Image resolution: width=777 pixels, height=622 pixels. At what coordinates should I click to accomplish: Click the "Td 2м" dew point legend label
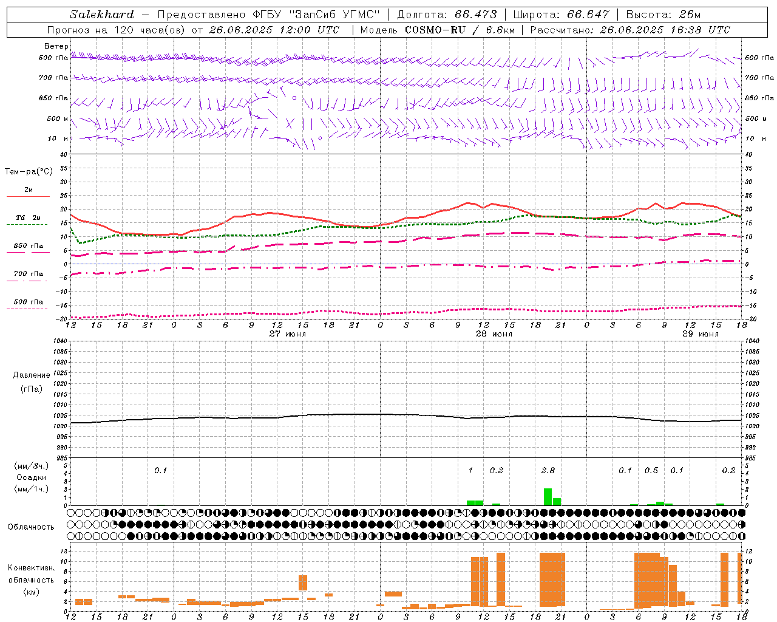click(29, 217)
